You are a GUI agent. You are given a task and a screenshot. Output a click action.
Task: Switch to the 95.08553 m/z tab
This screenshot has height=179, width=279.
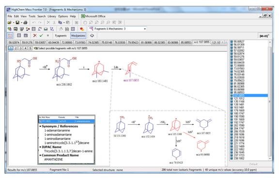pos(186,43)
